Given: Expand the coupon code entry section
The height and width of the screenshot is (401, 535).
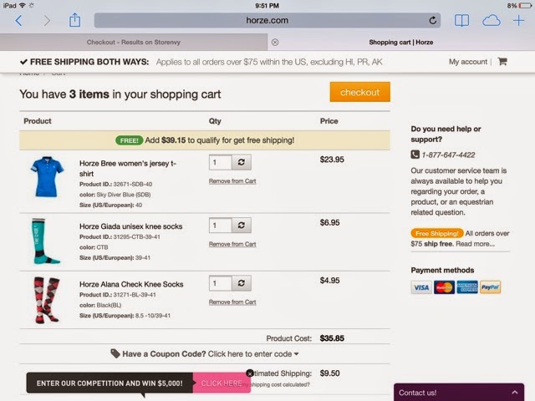Looking at the screenshot, I should [205, 354].
